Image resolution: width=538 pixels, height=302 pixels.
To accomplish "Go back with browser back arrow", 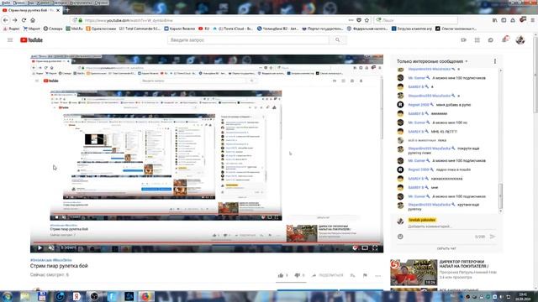I will (6, 20).
